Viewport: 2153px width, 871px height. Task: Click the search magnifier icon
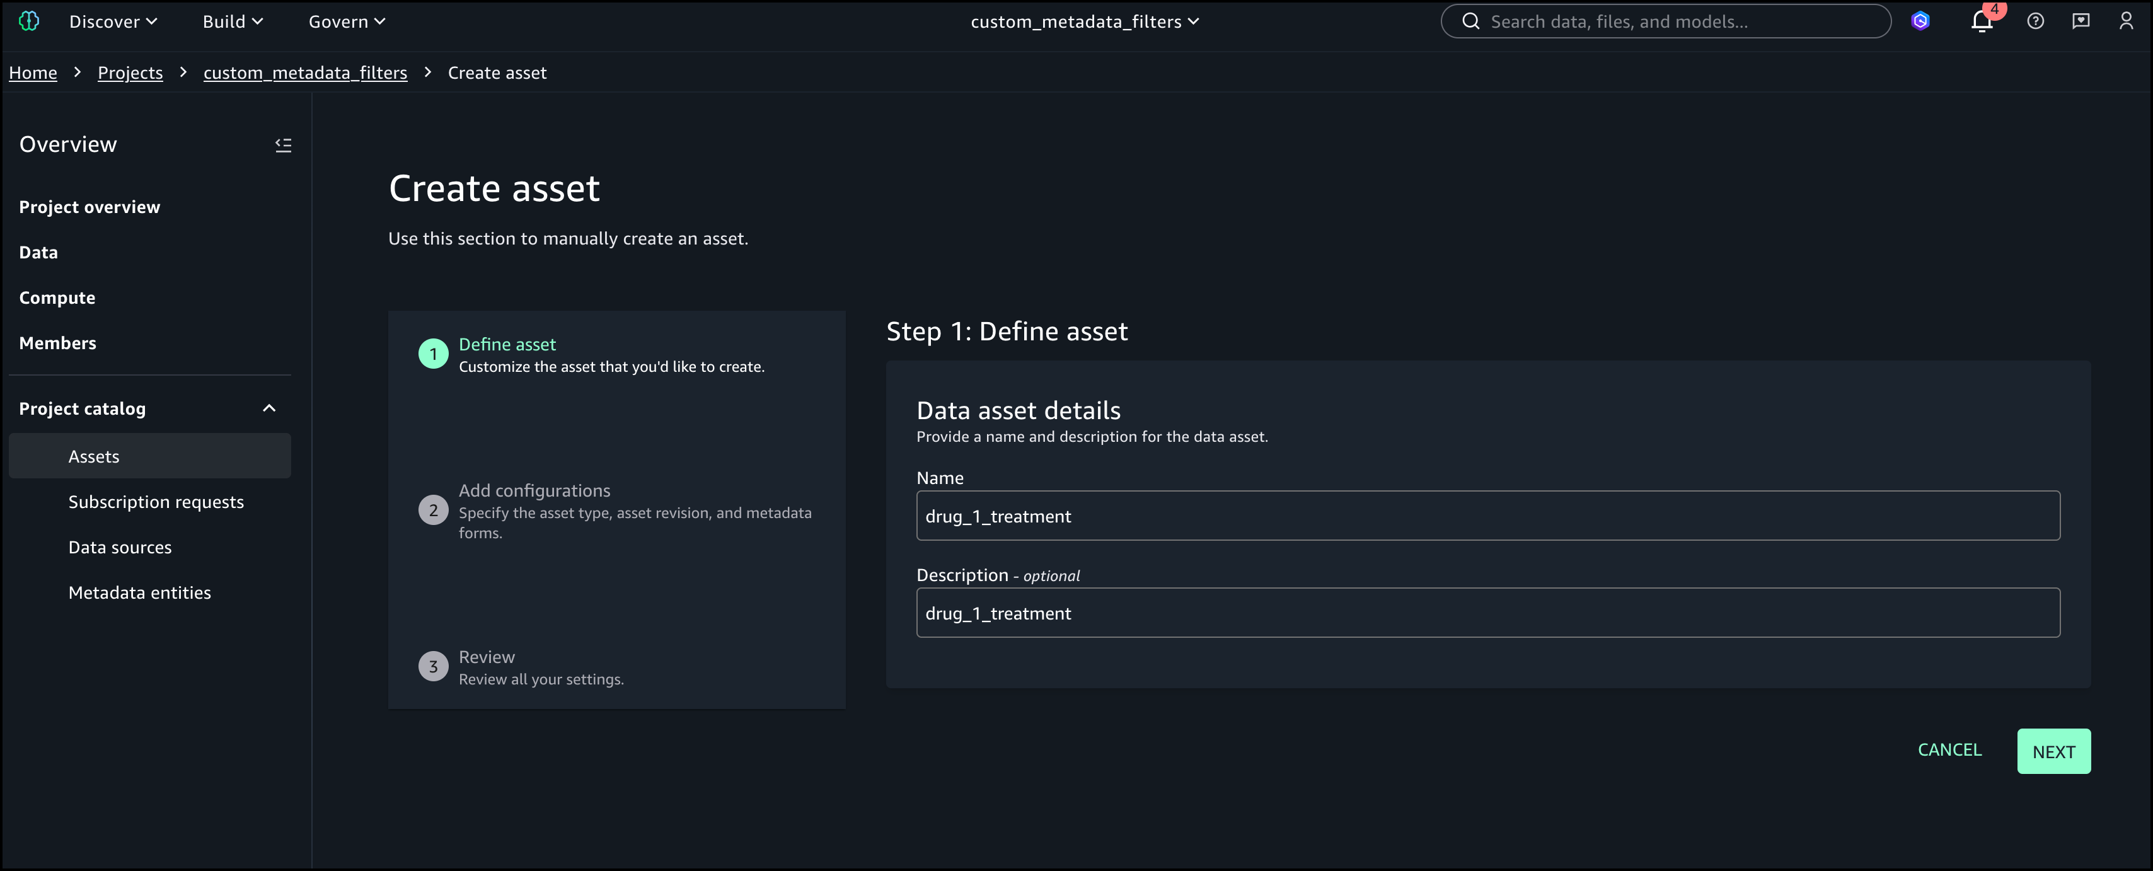pyautogui.click(x=1471, y=21)
